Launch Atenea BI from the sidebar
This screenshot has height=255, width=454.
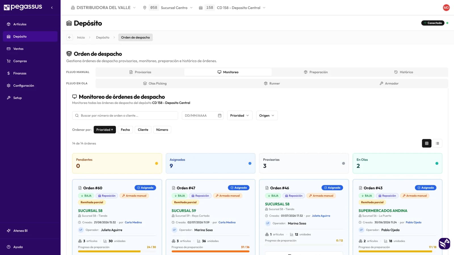coord(30,231)
